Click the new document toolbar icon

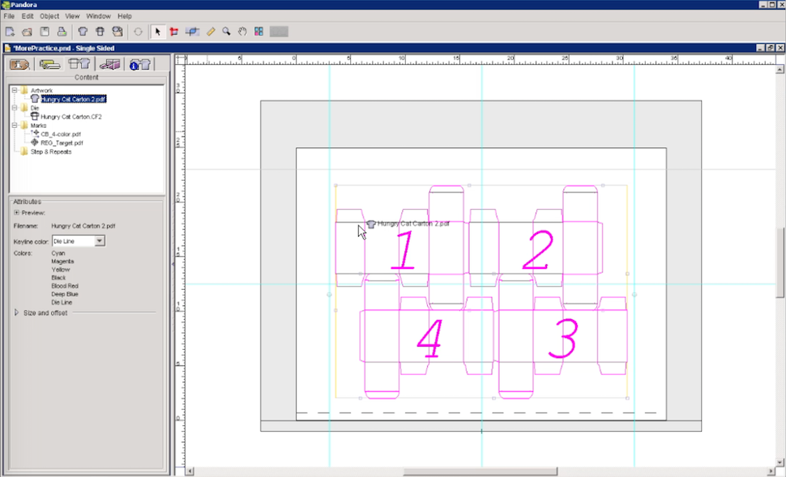(x=10, y=32)
